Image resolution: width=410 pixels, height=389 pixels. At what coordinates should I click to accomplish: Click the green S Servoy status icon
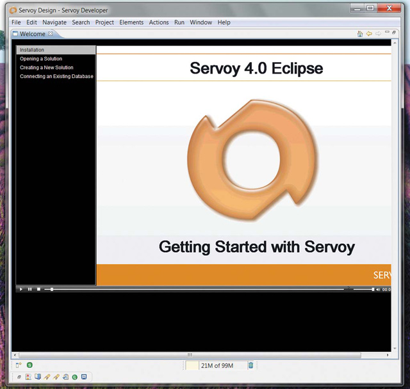(x=29, y=365)
